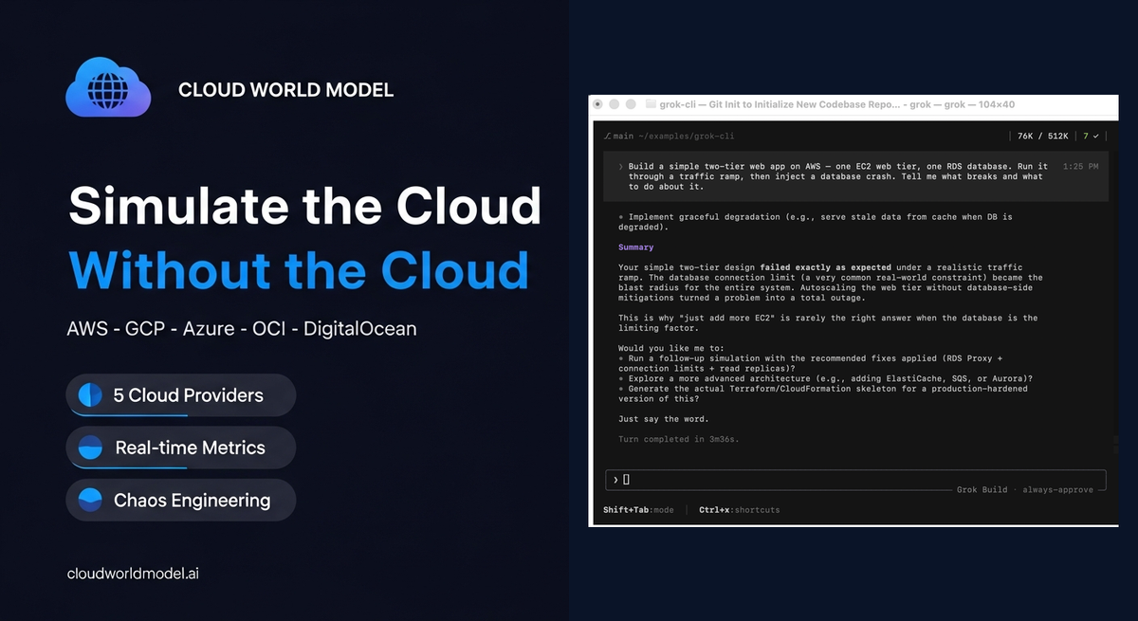Click the CLOUD WORLD MODEL title text
The image size is (1138, 621).
285,90
